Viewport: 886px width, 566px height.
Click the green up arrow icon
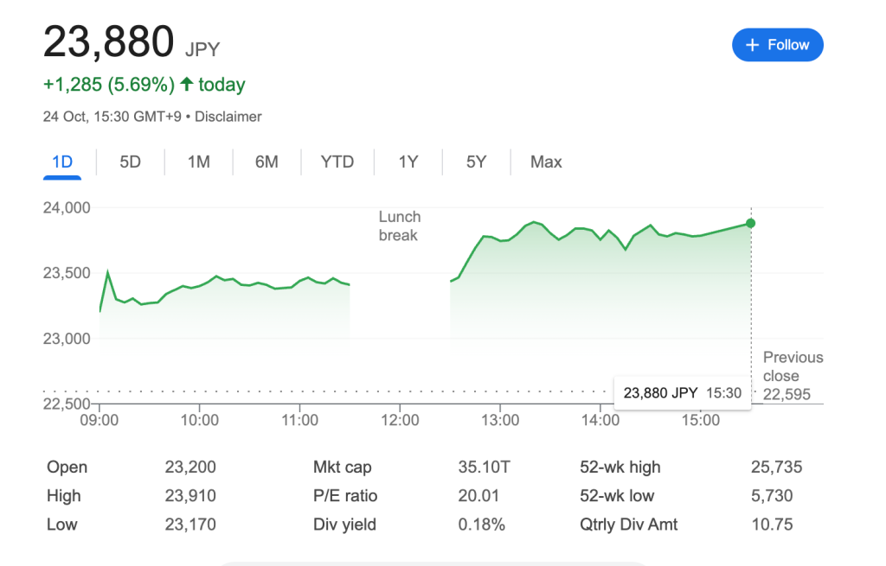(x=185, y=85)
